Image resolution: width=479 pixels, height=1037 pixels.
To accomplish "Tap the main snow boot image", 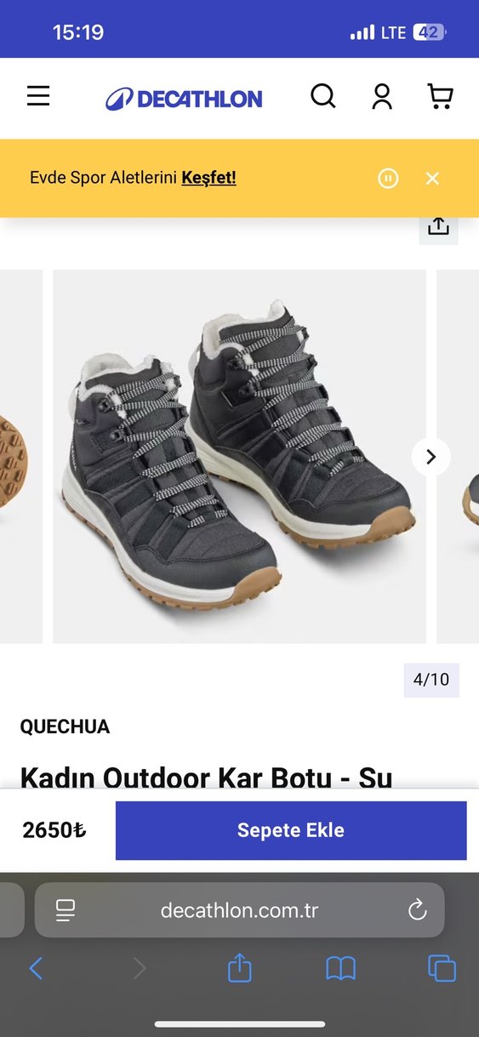I will click(239, 457).
